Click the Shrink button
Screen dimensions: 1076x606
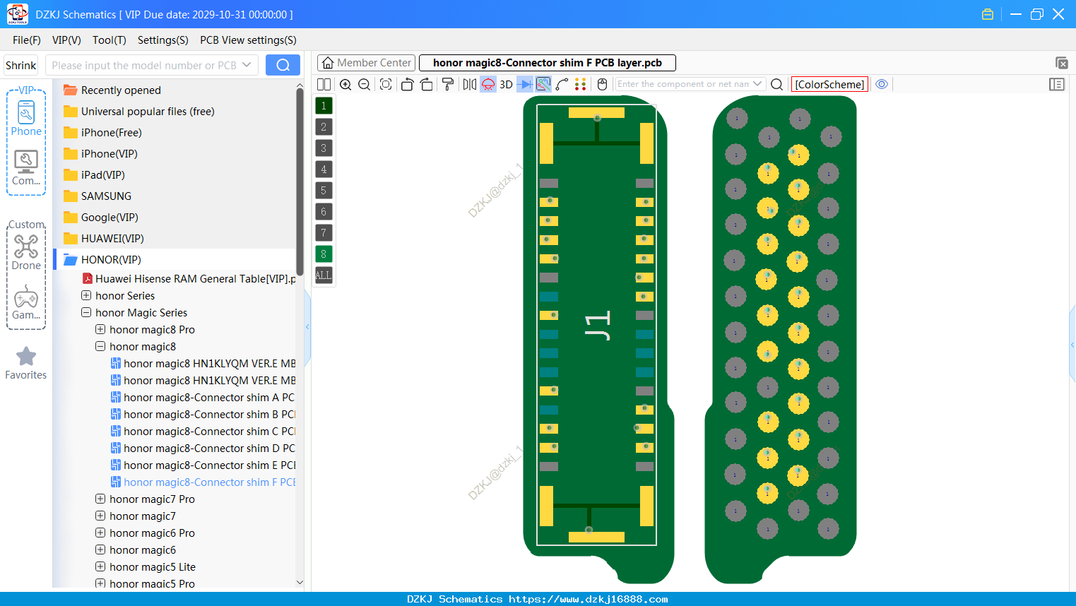tap(21, 65)
